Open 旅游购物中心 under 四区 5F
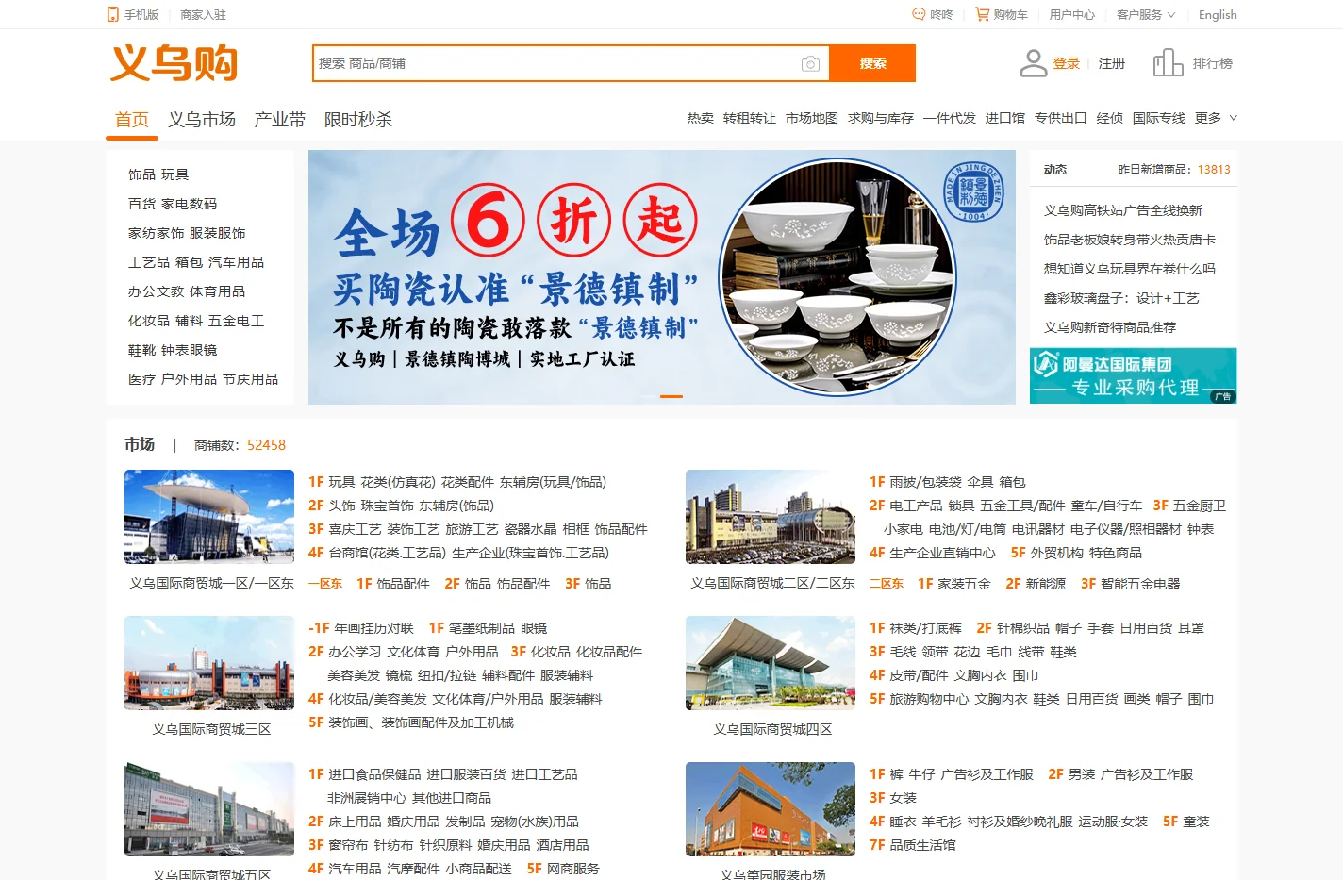The height and width of the screenshot is (880, 1343). tap(930, 699)
